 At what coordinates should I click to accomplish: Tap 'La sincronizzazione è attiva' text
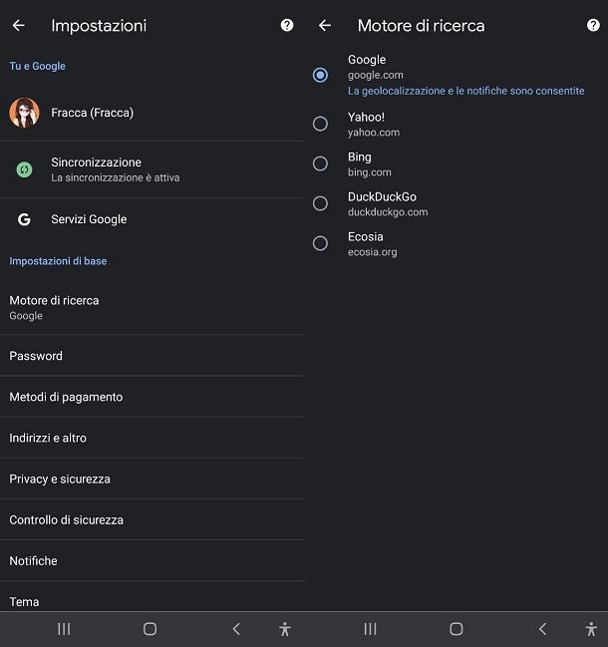point(116,177)
